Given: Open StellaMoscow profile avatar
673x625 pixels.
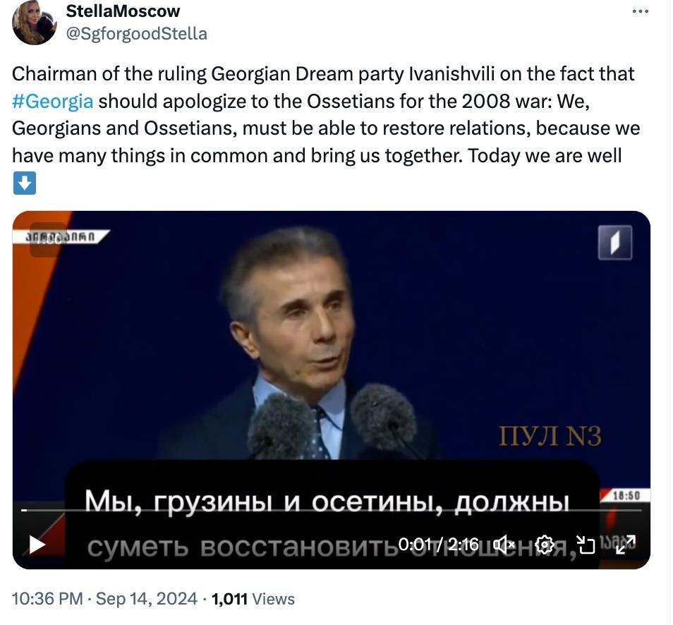Looking at the screenshot, I should (x=35, y=23).
